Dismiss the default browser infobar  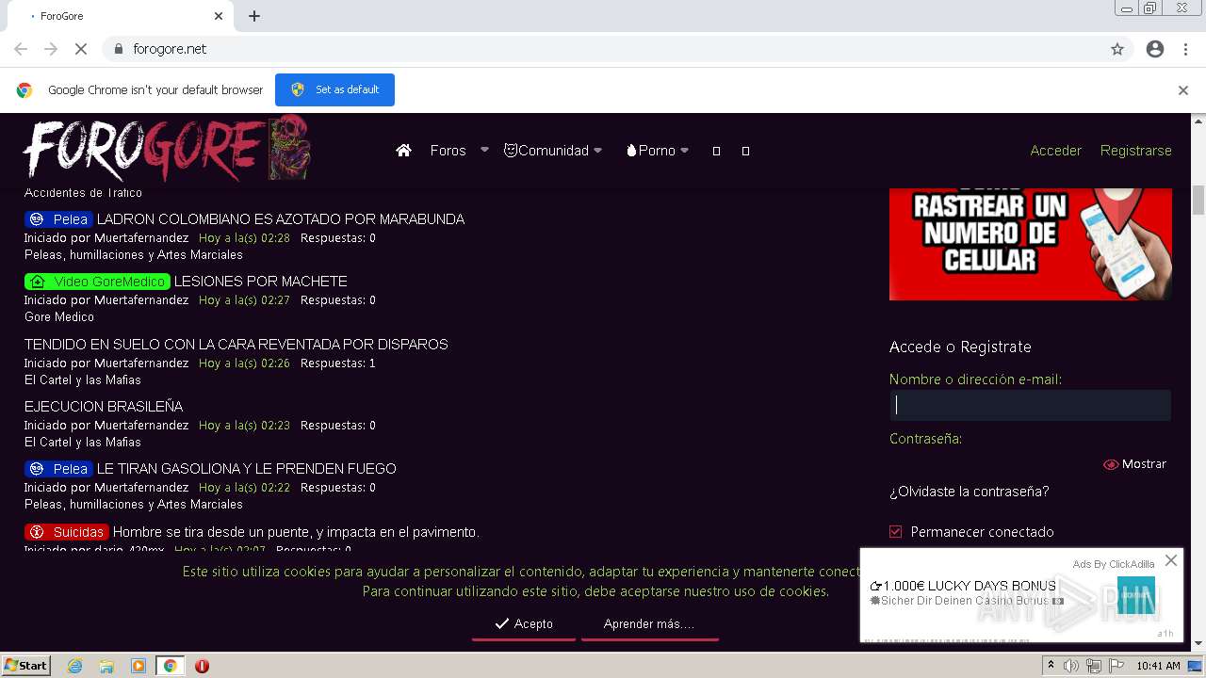(x=1183, y=90)
